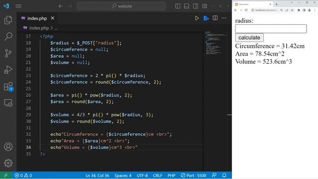Screen dimensions: 318x179
Task: Click the blue preview icon in editor toolbar
Action: click(206, 18)
